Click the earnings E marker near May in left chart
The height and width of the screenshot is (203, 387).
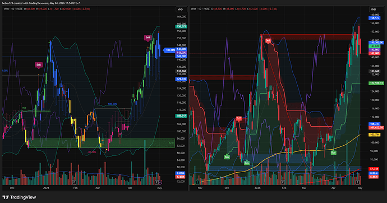156,182
